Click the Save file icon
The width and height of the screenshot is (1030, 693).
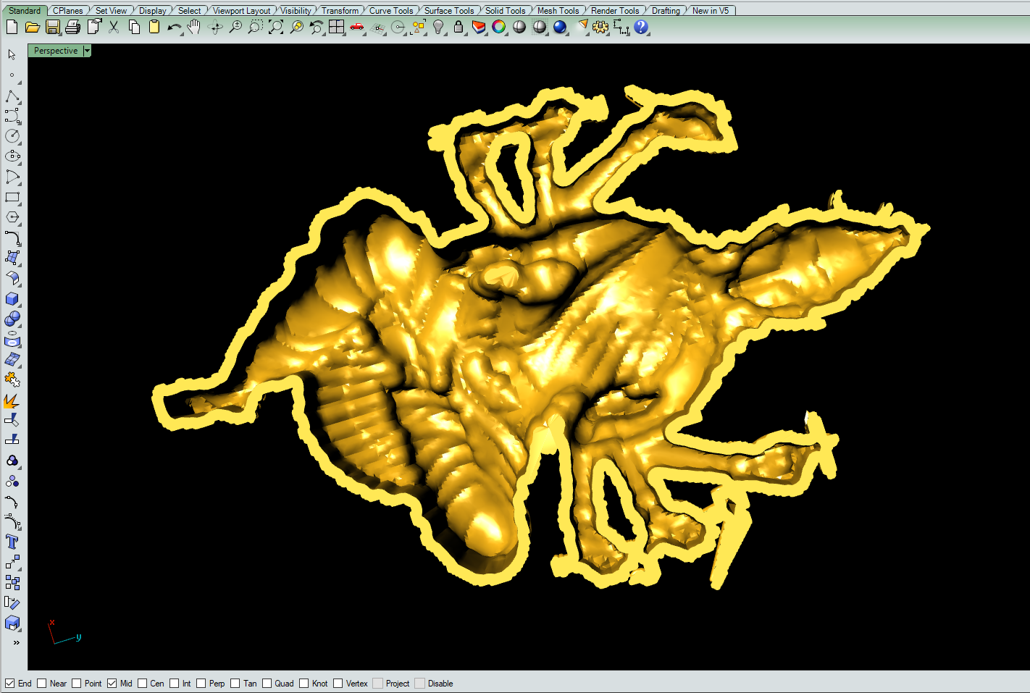[x=52, y=28]
